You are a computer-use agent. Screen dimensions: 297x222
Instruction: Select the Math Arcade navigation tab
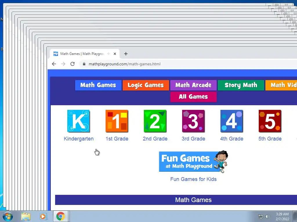coord(193,85)
